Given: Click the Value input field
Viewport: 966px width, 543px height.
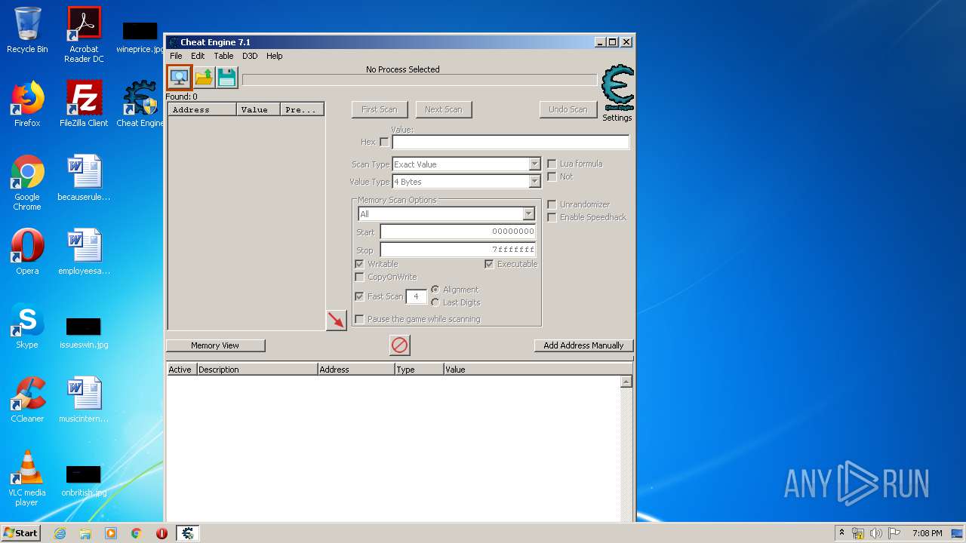Looking at the screenshot, I should pyautogui.click(x=510, y=142).
